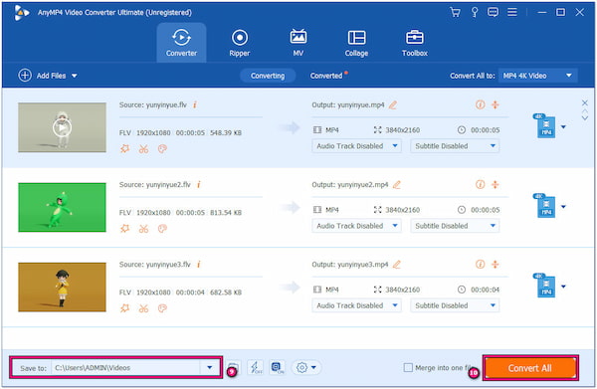This screenshot has height=389, width=597.
Task: Open output media info for yunyinyue.mp4
Action: [x=481, y=104]
